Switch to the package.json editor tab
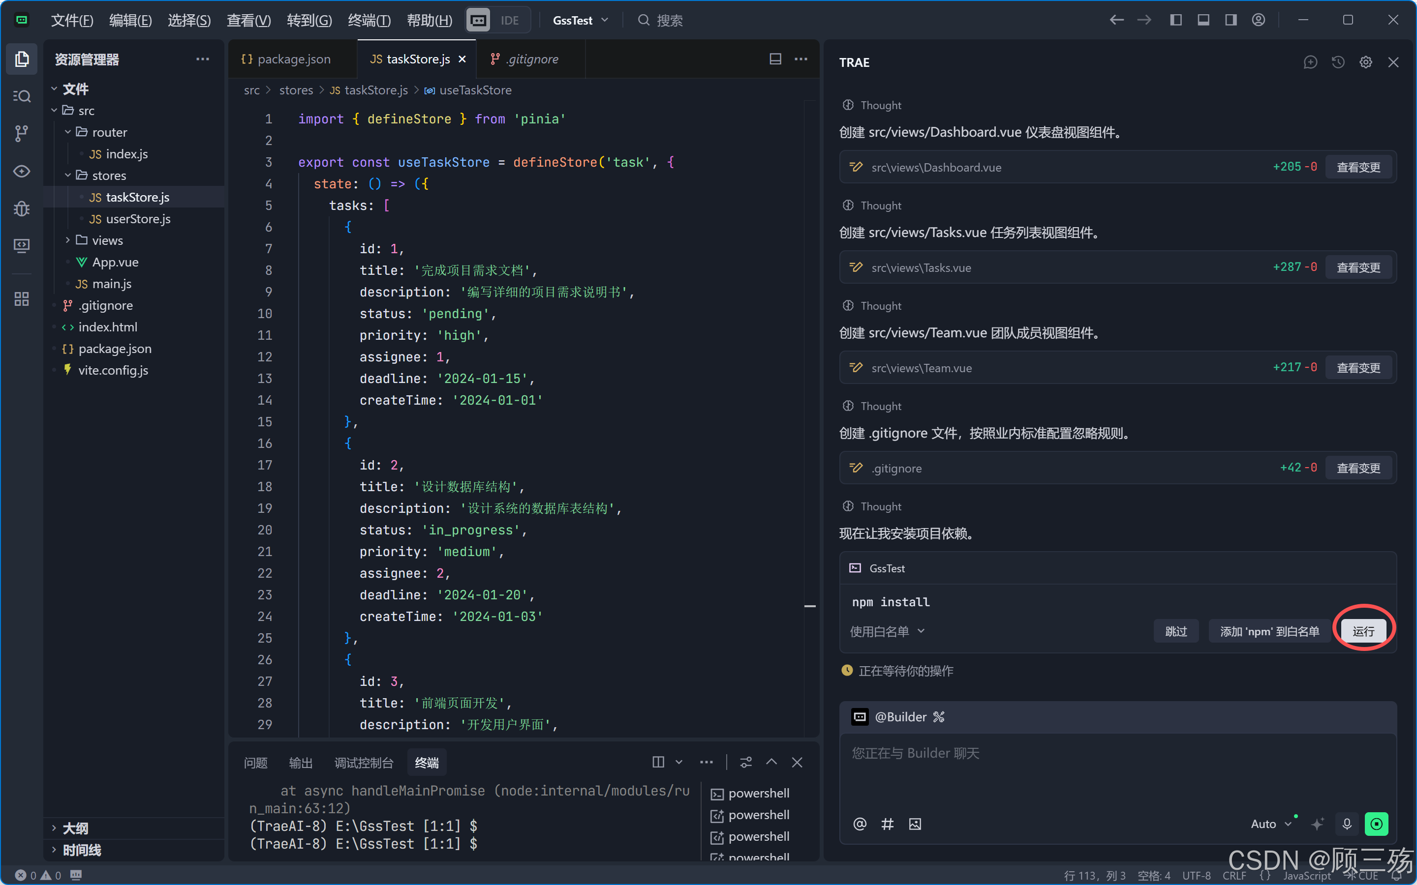The height and width of the screenshot is (885, 1417). [293, 59]
